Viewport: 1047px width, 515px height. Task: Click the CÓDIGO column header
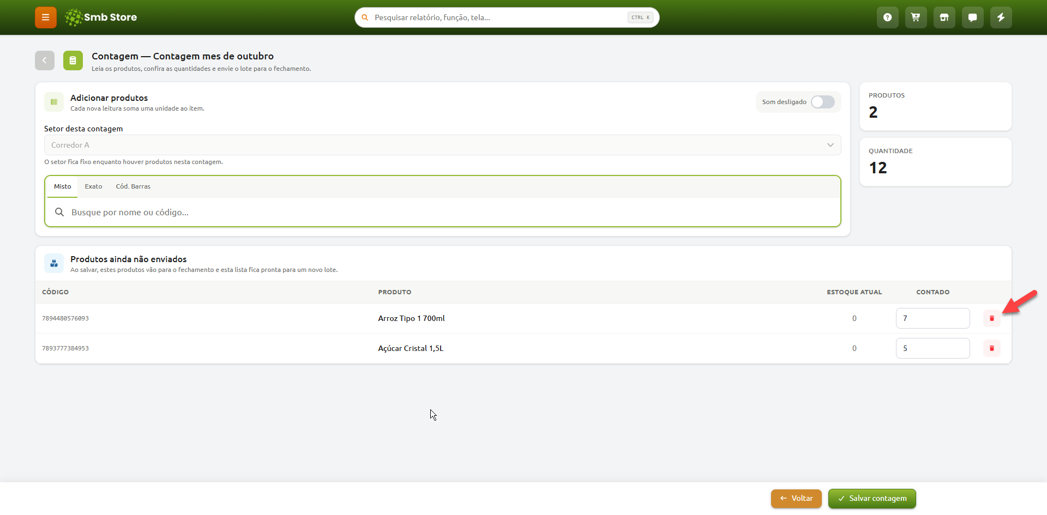(x=56, y=292)
